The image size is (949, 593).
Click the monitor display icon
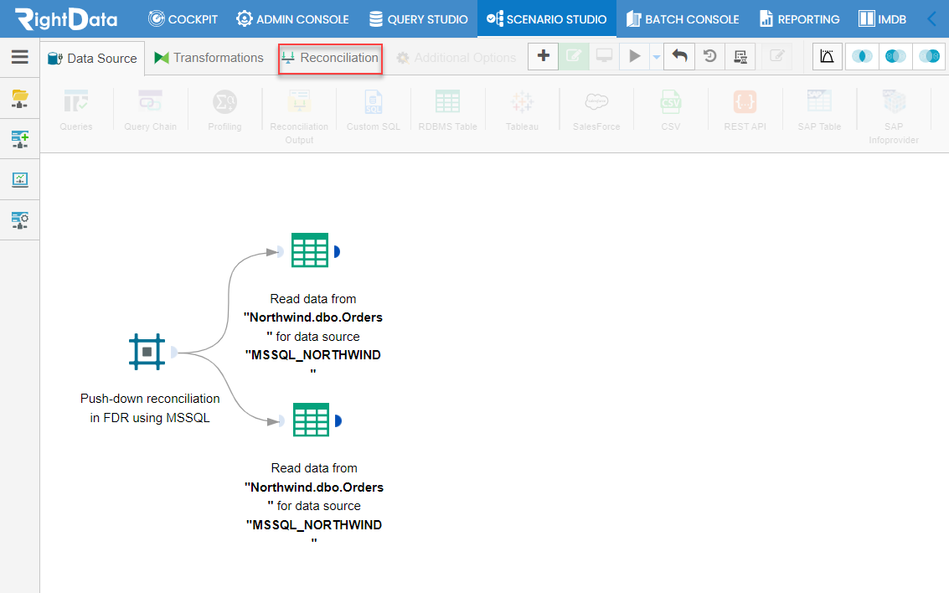click(x=604, y=56)
